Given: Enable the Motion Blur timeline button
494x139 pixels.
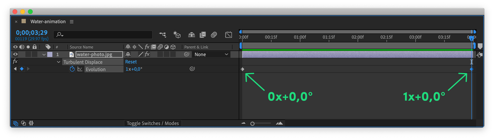Looking at the screenshot, I should pyautogui.click(x=214, y=35).
